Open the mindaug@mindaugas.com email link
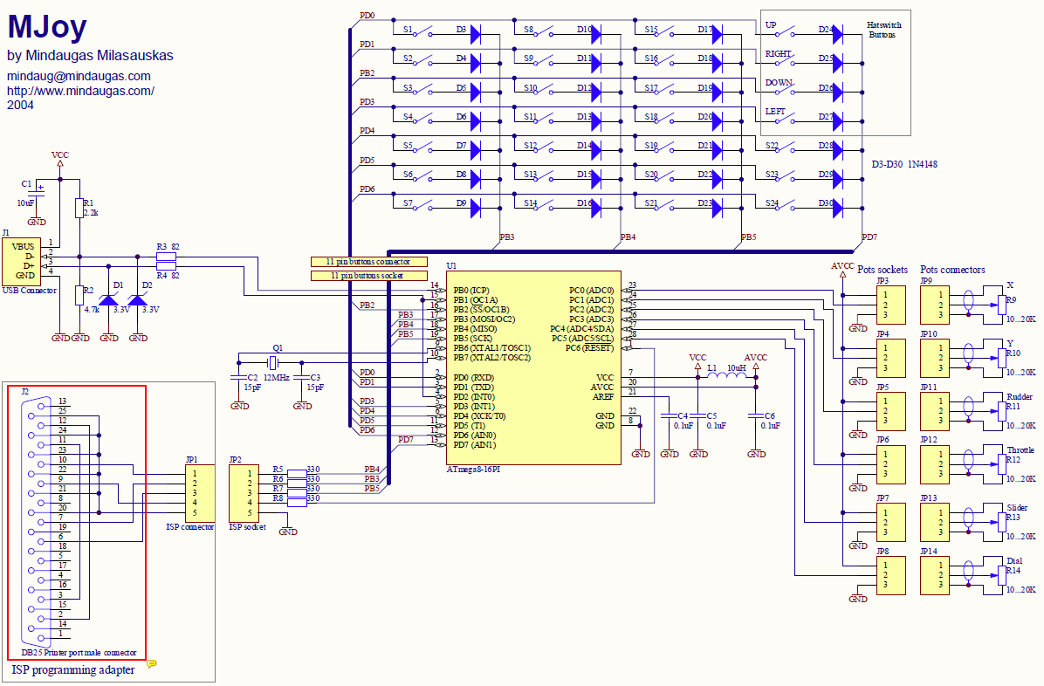Viewport: 1044px width, 686px height. point(79,76)
